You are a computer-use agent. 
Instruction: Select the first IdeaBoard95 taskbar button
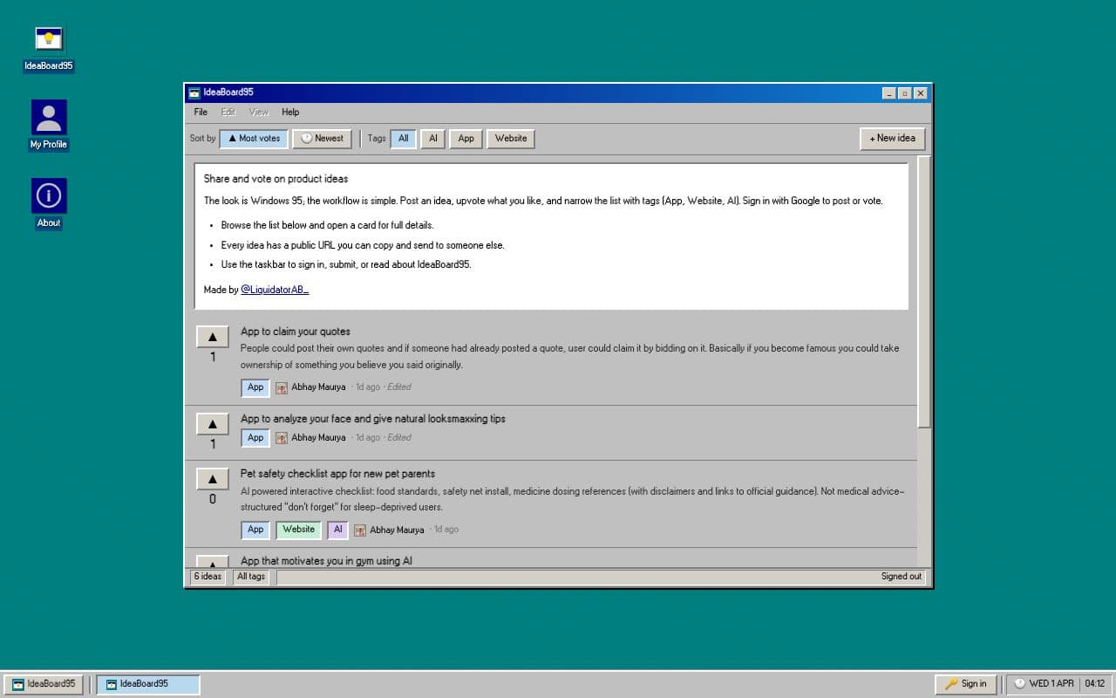tap(44, 684)
